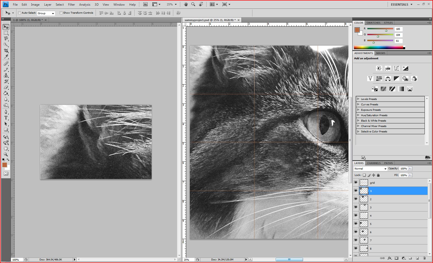Screen dimensions: 433x263
Task: Open the layer Opacity slider arrow
Action: [x=410, y=168]
